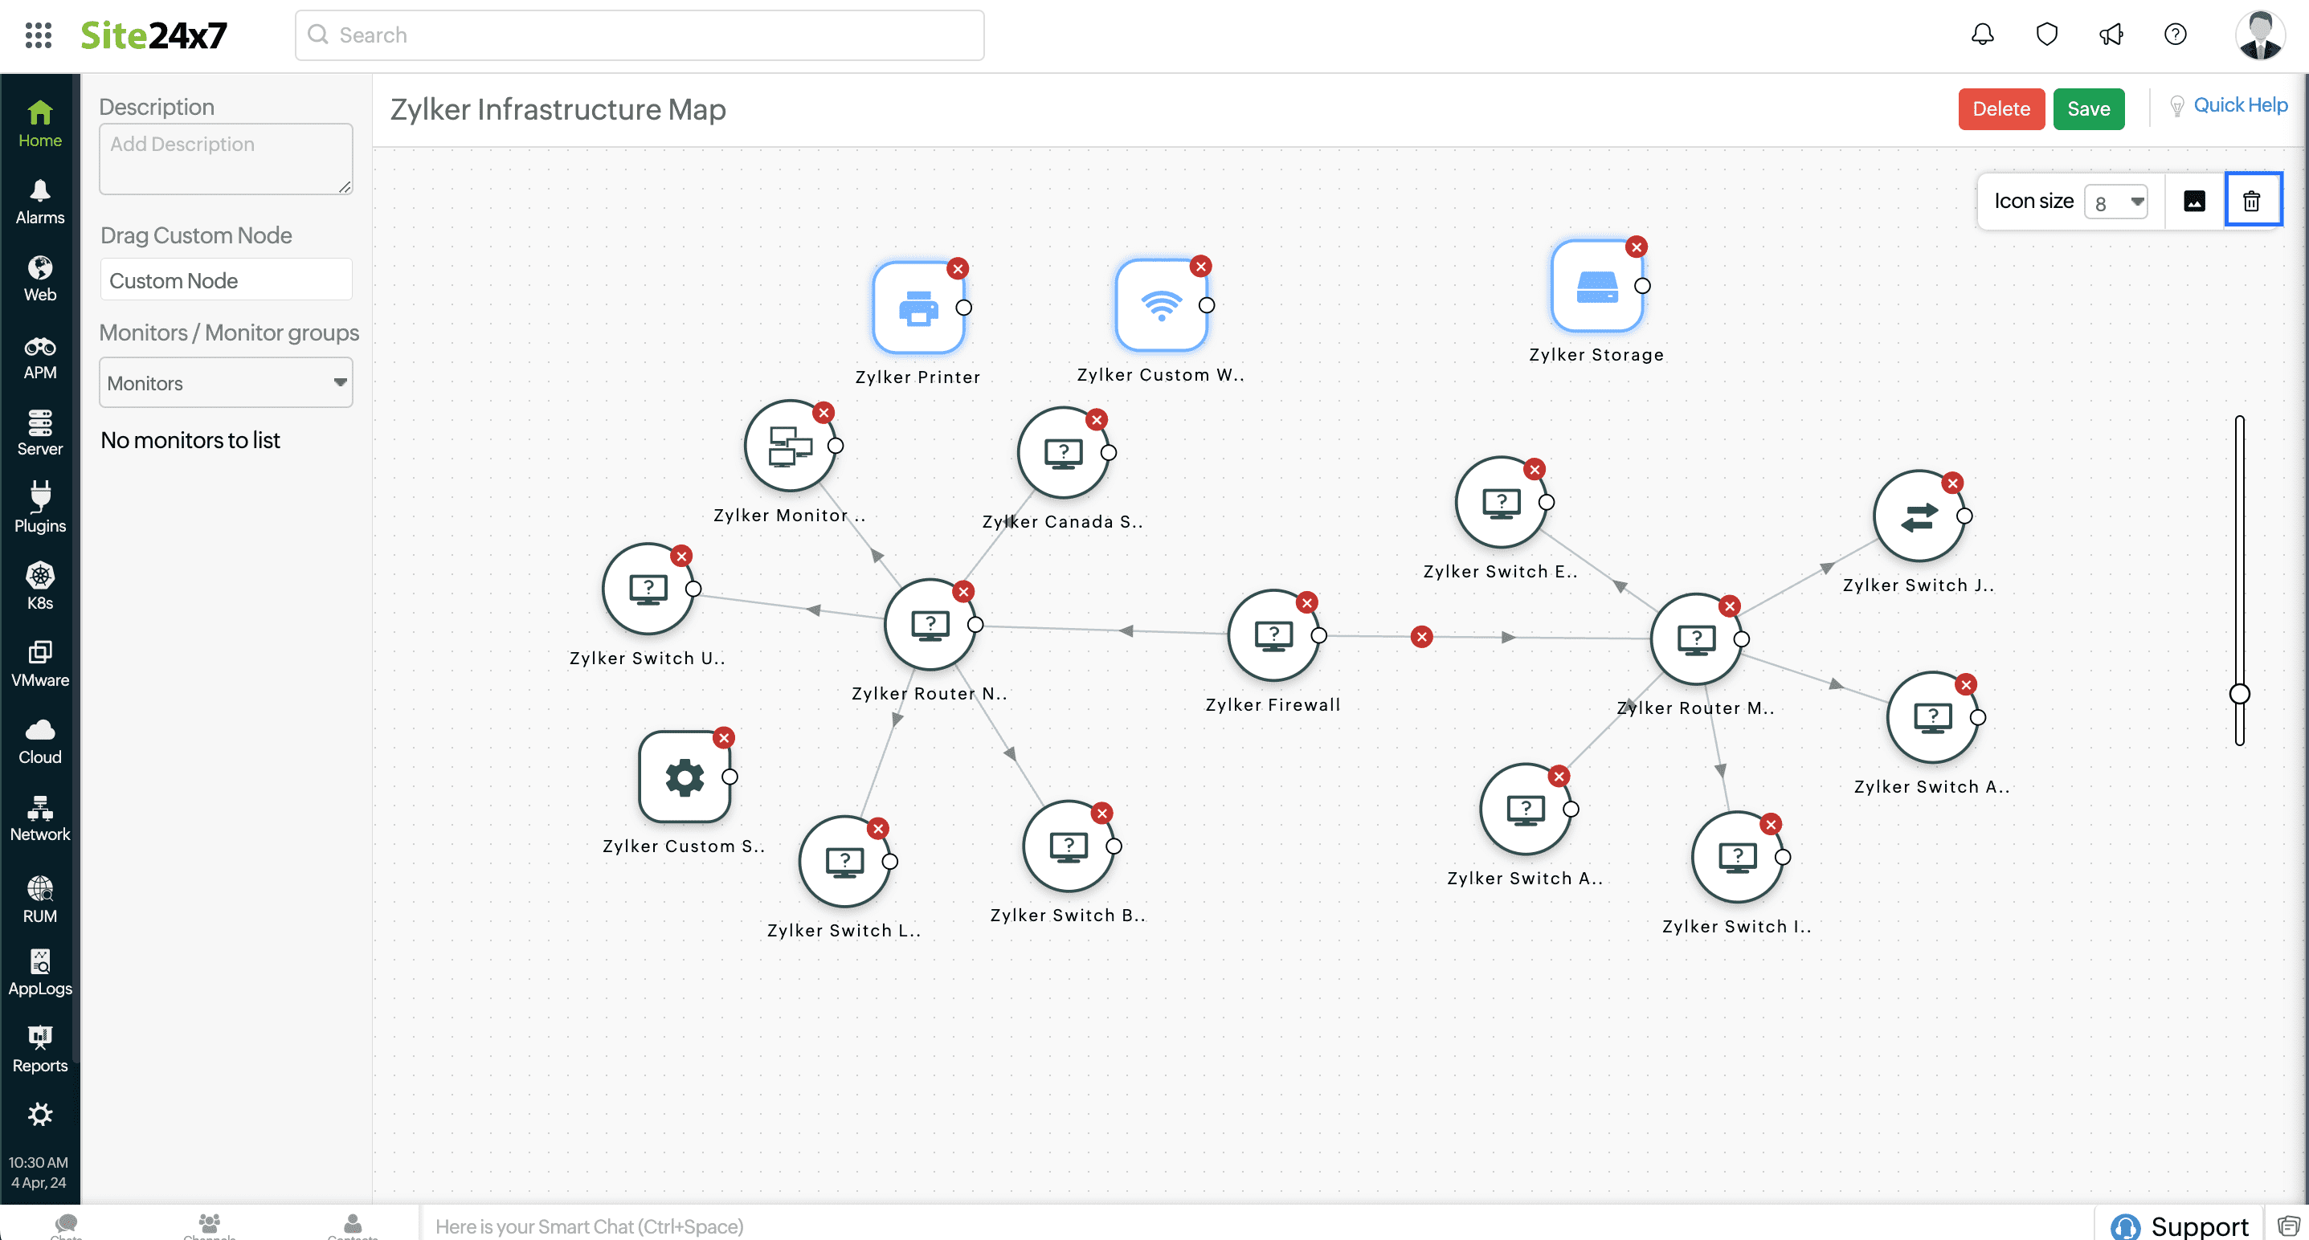2309x1240 pixels.
Task: Open the Chats icon in bottom bar
Action: tap(67, 1226)
